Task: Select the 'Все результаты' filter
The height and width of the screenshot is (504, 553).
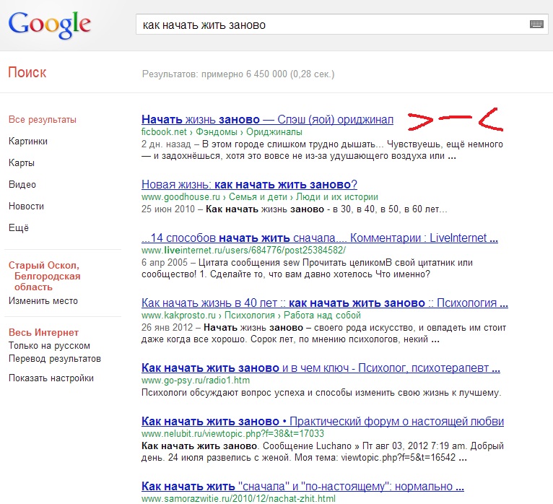Action: pyautogui.click(x=43, y=120)
